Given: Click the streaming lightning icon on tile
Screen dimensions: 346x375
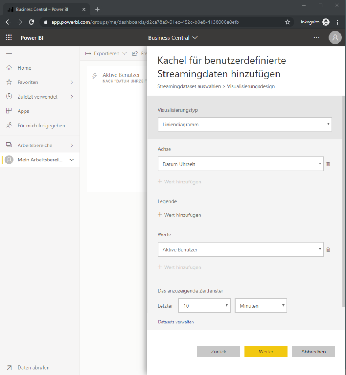Looking at the screenshot, I should [94, 76].
